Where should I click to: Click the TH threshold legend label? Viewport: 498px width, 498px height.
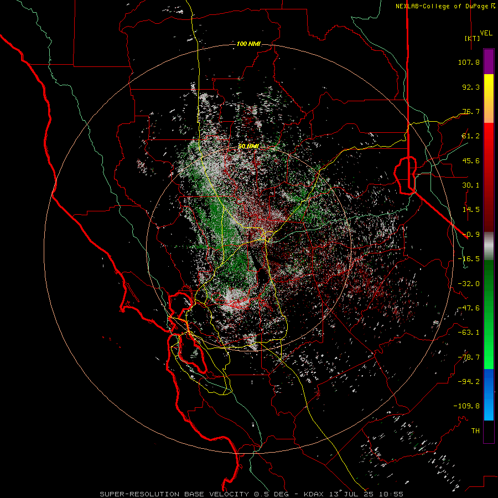pyautogui.click(x=475, y=431)
